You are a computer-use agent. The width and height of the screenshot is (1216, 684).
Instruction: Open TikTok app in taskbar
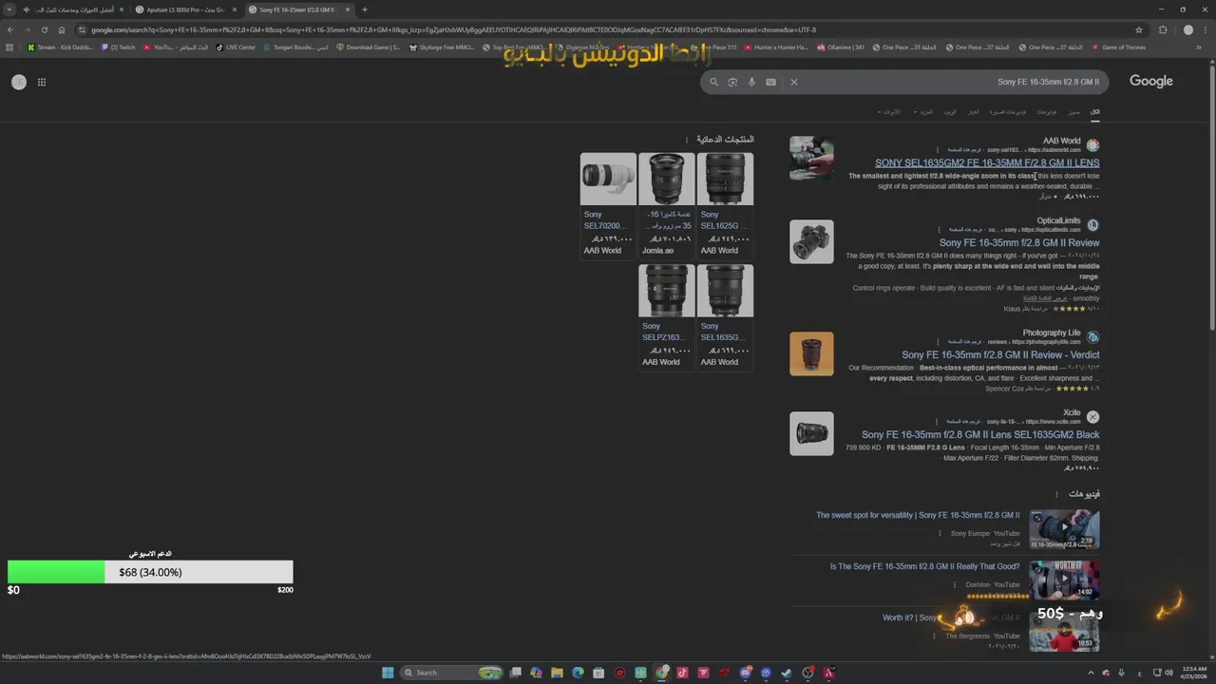coord(682,673)
